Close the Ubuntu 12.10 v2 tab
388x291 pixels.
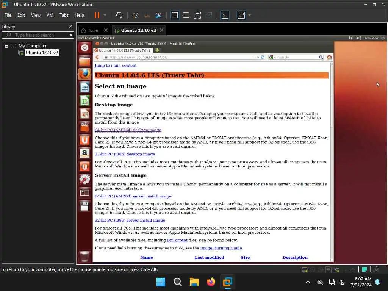pos(161,30)
